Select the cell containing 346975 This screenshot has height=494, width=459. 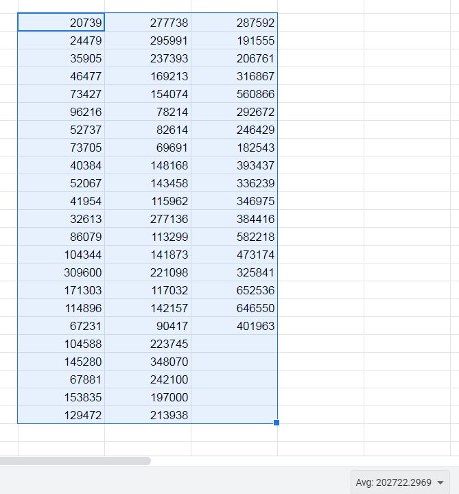[235, 201]
